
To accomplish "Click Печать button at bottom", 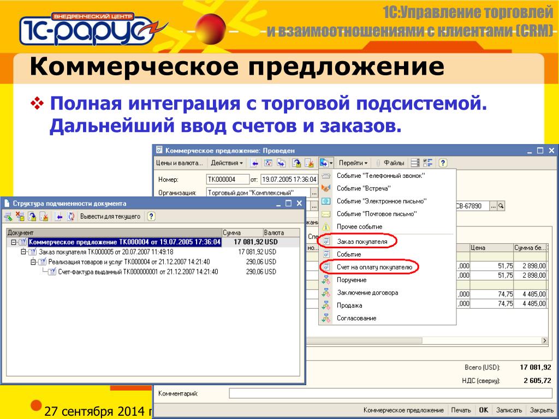I will (x=461, y=410).
